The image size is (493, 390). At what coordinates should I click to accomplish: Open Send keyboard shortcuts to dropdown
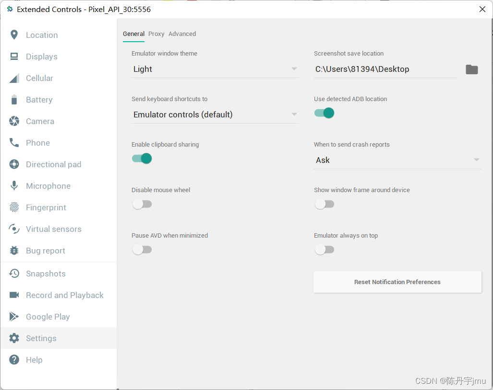coord(215,115)
